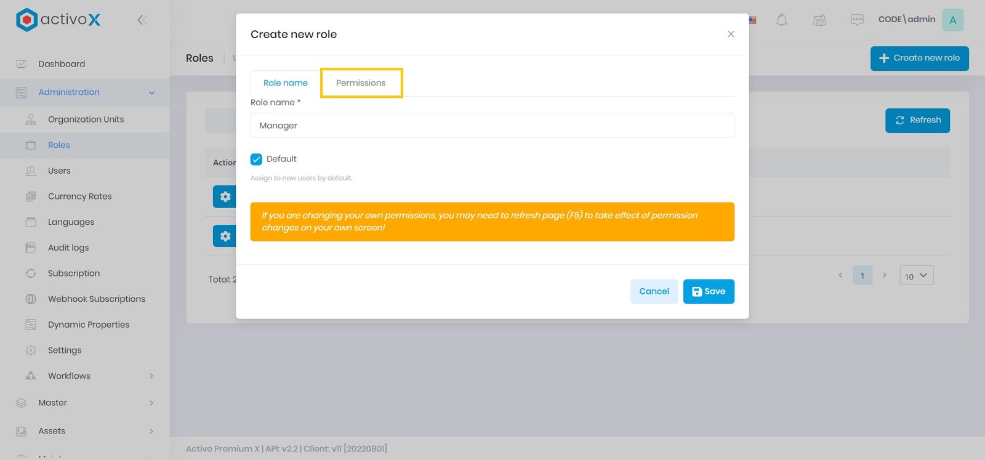Click the notification bell icon
This screenshot has height=460, width=985.
[x=781, y=20]
